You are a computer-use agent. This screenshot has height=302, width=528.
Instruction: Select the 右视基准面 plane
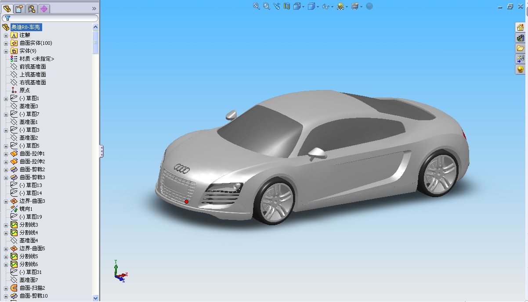tap(33, 83)
